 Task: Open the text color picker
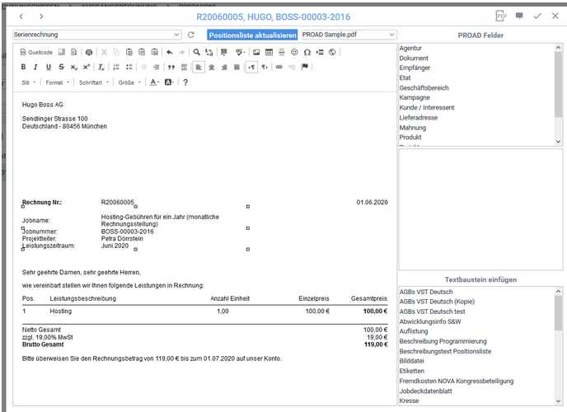[155, 82]
